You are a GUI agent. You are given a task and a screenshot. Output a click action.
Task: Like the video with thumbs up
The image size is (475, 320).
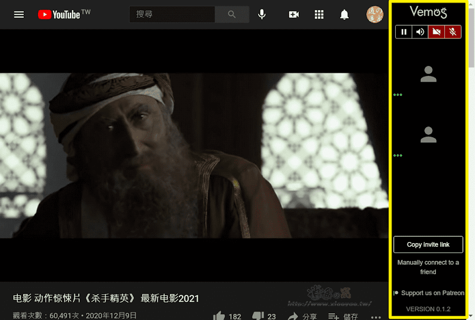[219, 316]
